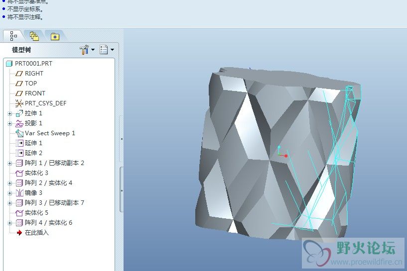Click the 拉伸 1 extrude icon
This screenshot has height=271, width=407.
pyautogui.click(x=19, y=113)
